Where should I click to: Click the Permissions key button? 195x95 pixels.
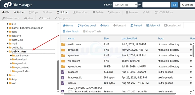11,18
